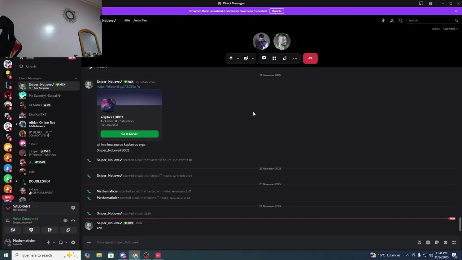
Task: Open the discord.gg invite link
Action: [118, 87]
